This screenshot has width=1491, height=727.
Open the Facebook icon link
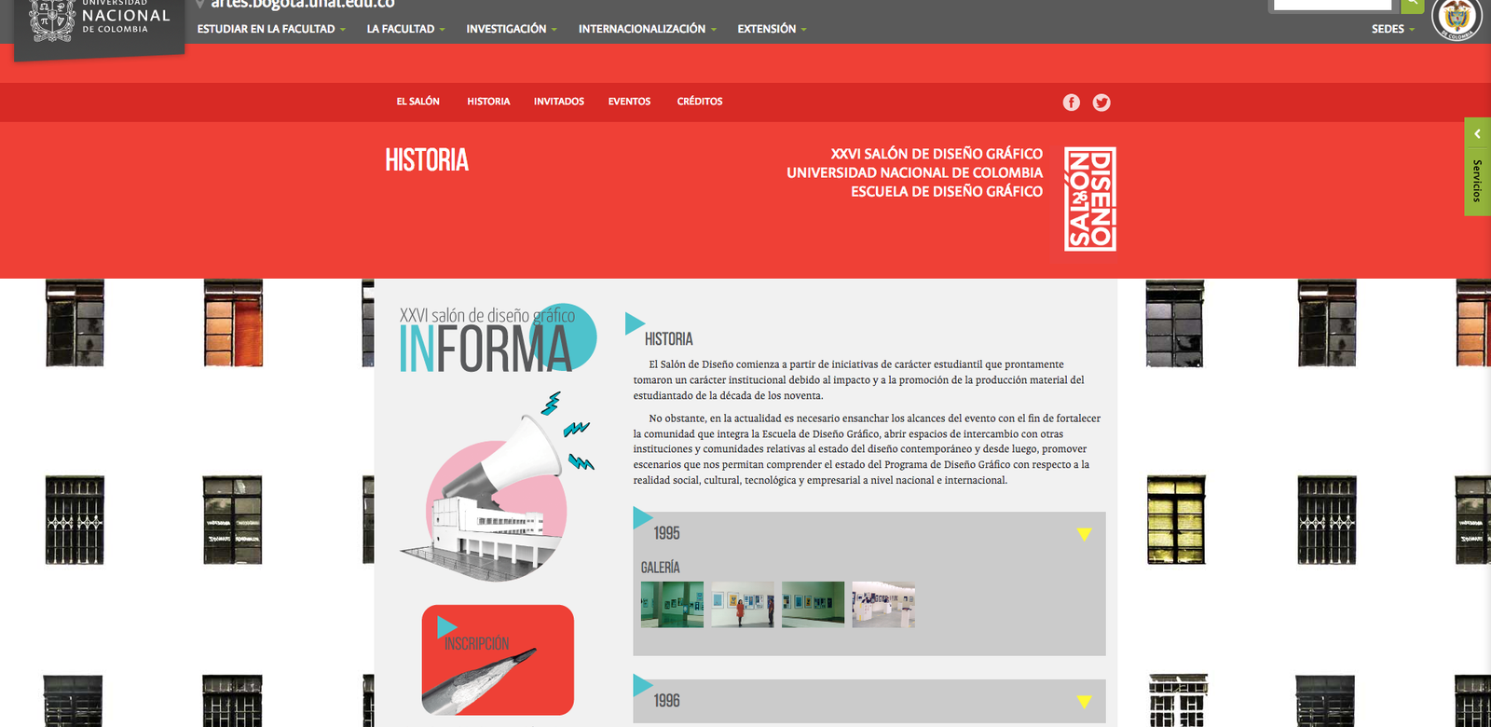click(1071, 103)
